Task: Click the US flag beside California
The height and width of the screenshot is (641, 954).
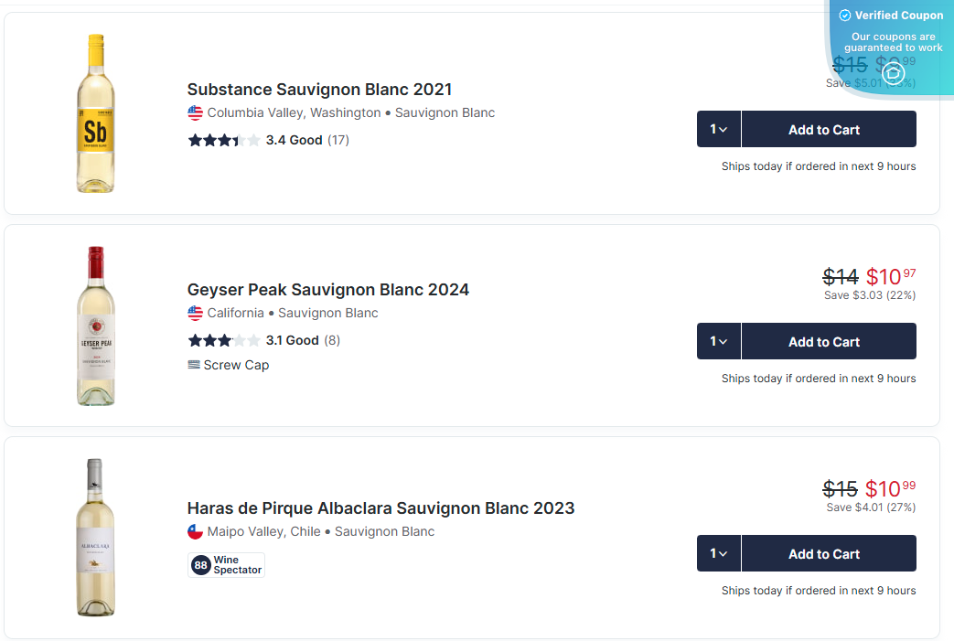Action: click(x=195, y=313)
